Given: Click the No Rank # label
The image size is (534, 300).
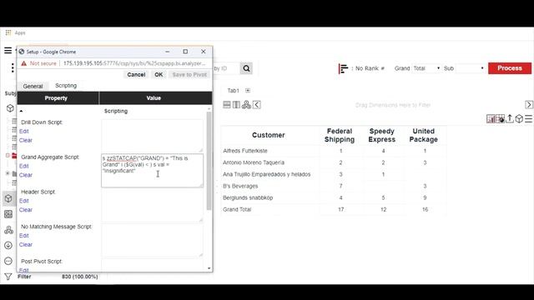Looking at the screenshot, I should click(370, 68).
